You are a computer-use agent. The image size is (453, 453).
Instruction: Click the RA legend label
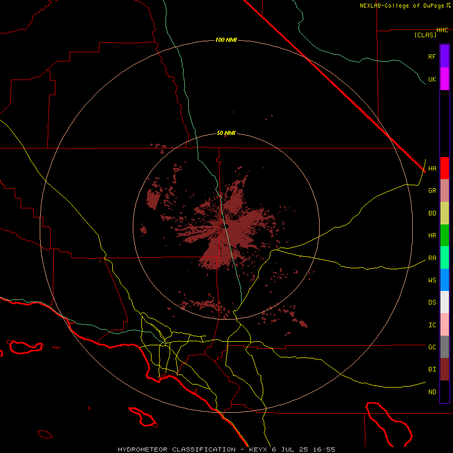[x=432, y=258]
